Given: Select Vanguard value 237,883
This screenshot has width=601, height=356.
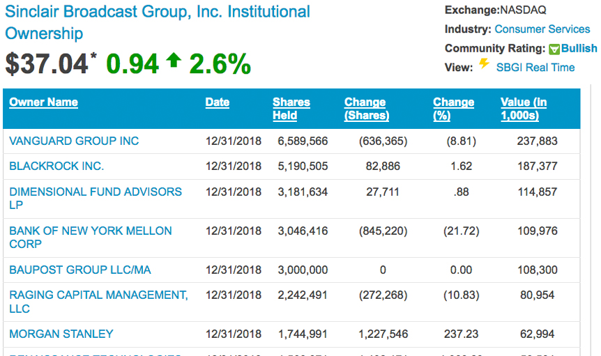Looking at the screenshot, I should pyautogui.click(x=538, y=141).
